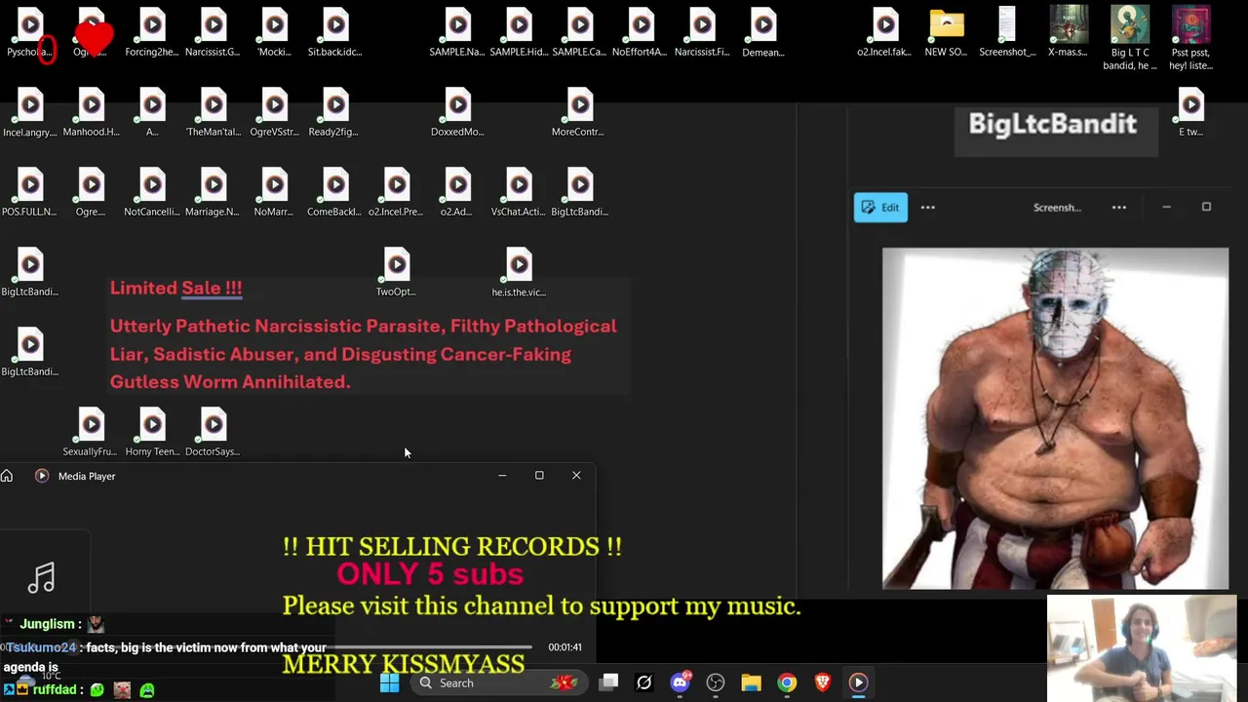Image resolution: width=1248 pixels, height=702 pixels.
Task: Open the Windows Start menu
Action: click(389, 682)
